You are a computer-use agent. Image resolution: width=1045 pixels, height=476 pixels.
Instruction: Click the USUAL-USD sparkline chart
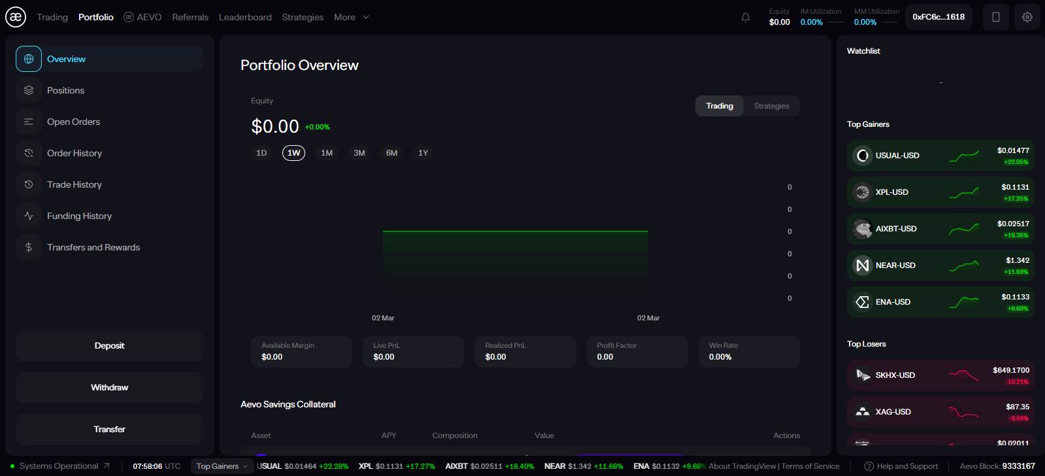click(964, 156)
